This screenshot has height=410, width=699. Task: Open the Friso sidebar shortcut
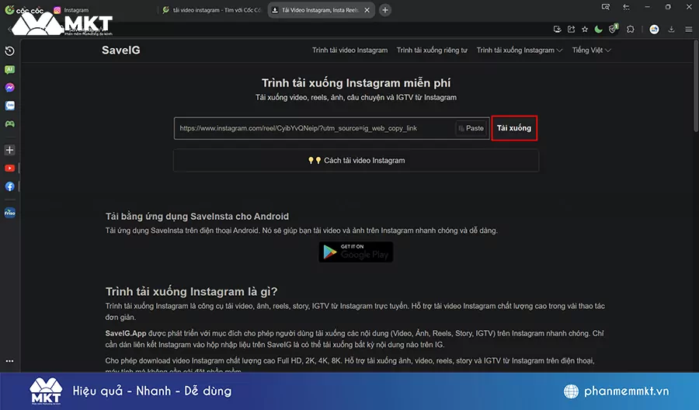pyautogui.click(x=9, y=213)
